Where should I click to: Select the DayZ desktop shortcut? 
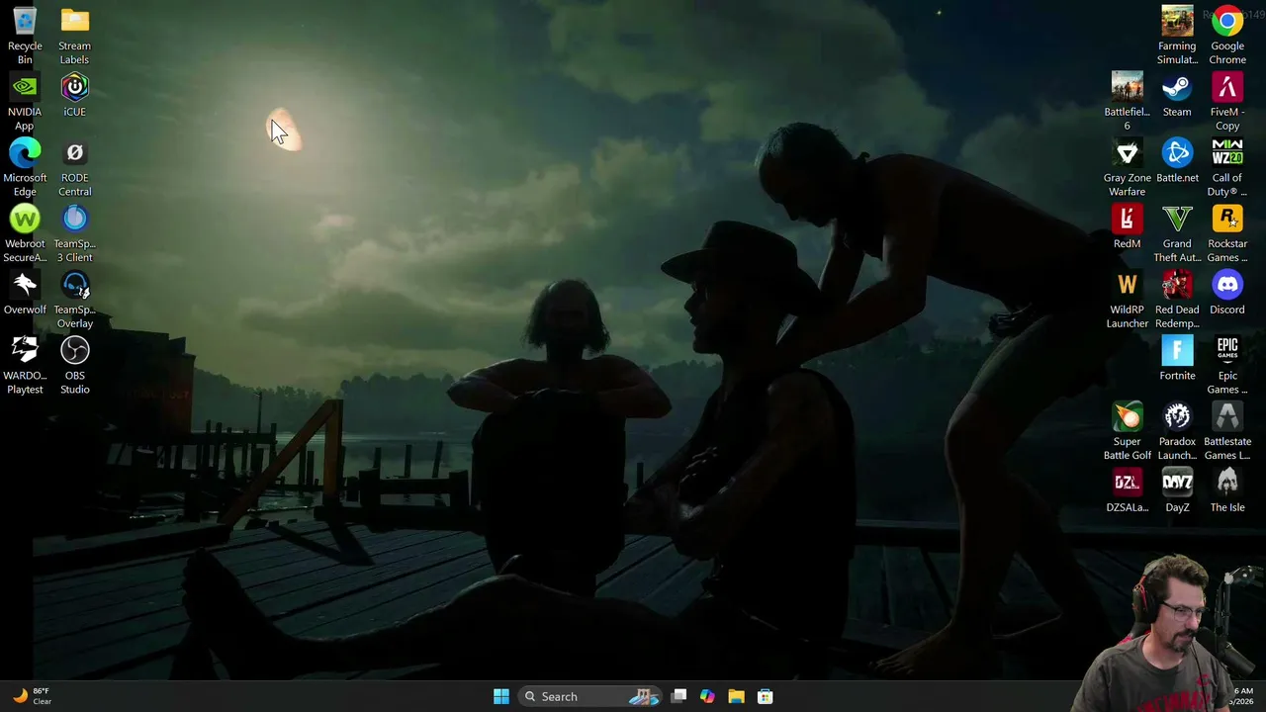pyautogui.click(x=1177, y=490)
